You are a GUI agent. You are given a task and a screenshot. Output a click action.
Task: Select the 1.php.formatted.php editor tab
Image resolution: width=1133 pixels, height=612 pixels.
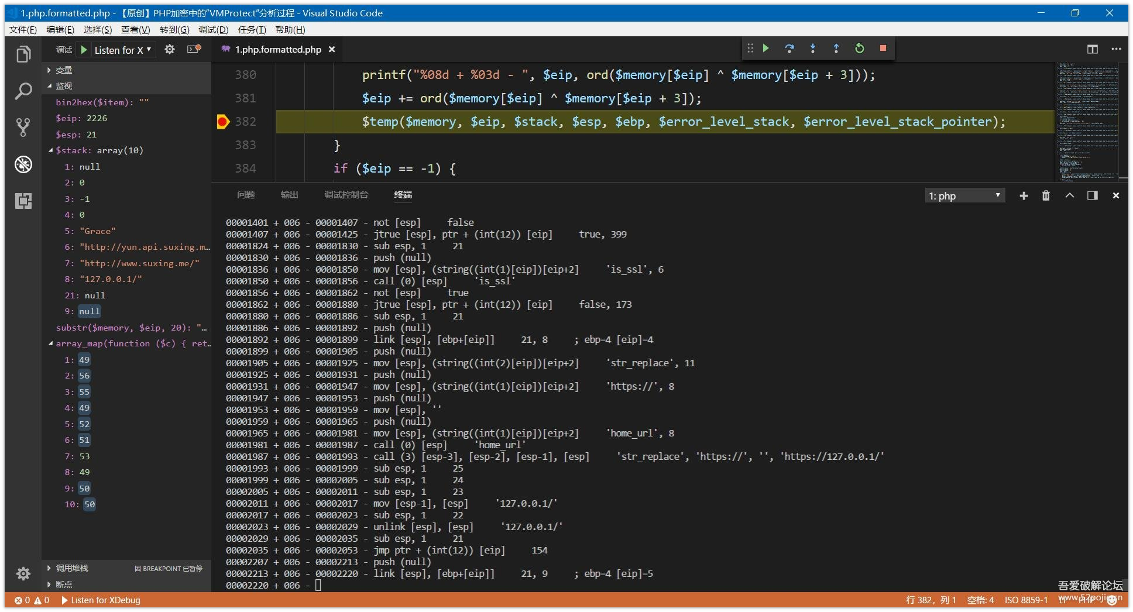pyautogui.click(x=278, y=49)
